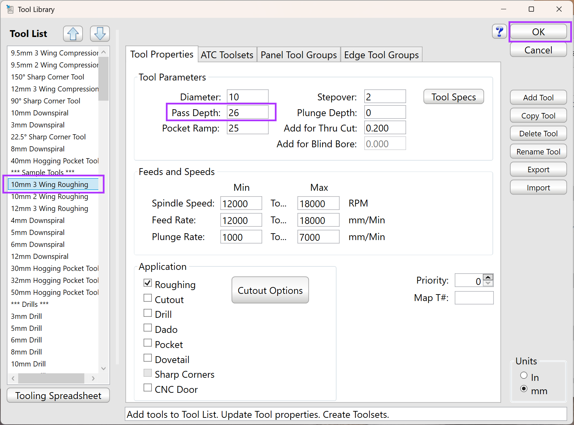This screenshot has height=425, width=574.
Task: Click the move tool up arrow icon
Action: 73,34
